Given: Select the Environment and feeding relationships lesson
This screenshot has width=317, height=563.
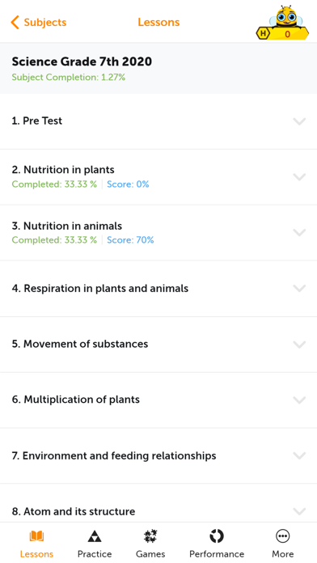Looking at the screenshot, I should click(x=158, y=455).
